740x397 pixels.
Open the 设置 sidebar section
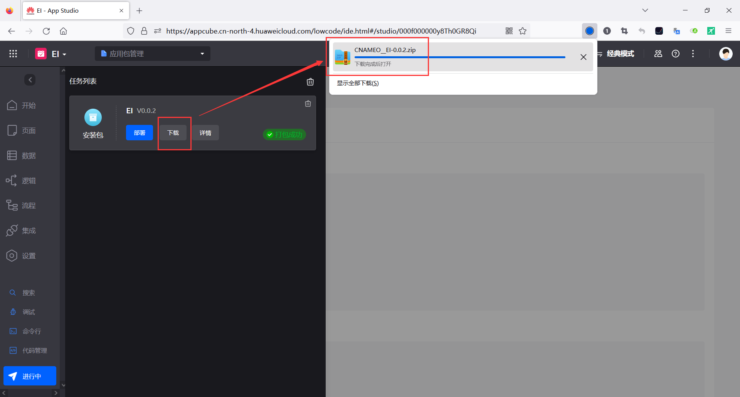pyautogui.click(x=22, y=256)
